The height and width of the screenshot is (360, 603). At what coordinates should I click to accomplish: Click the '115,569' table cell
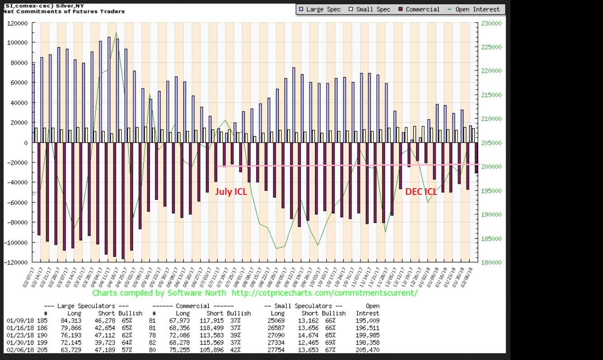pyautogui.click(x=212, y=342)
